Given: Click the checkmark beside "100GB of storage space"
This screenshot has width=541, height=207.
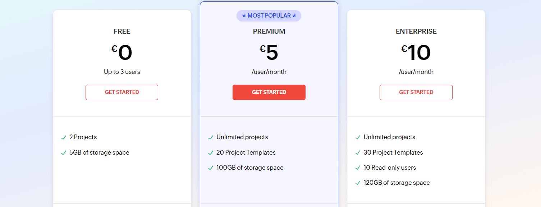Looking at the screenshot, I should coord(210,168).
